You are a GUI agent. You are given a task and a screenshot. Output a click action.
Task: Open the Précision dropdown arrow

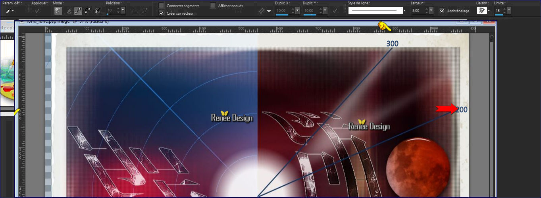click(123, 10)
